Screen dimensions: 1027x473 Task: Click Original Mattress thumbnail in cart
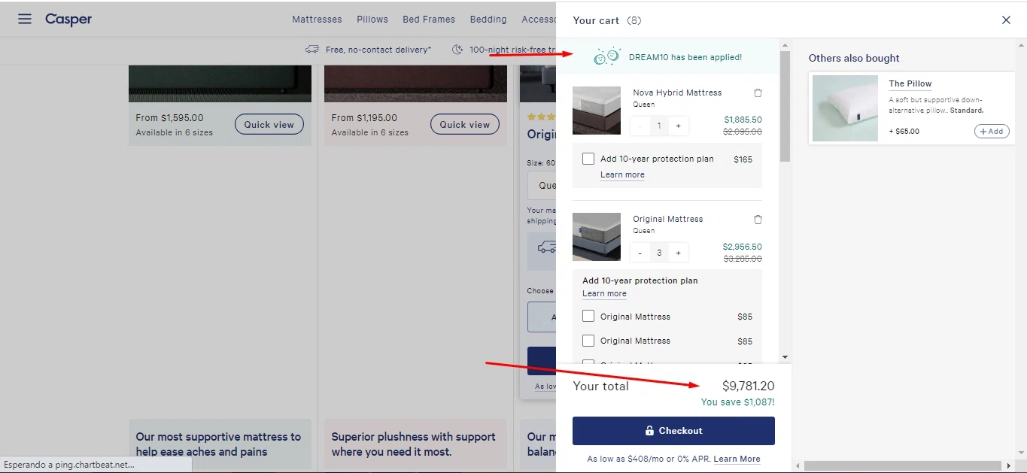(x=597, y=237)
